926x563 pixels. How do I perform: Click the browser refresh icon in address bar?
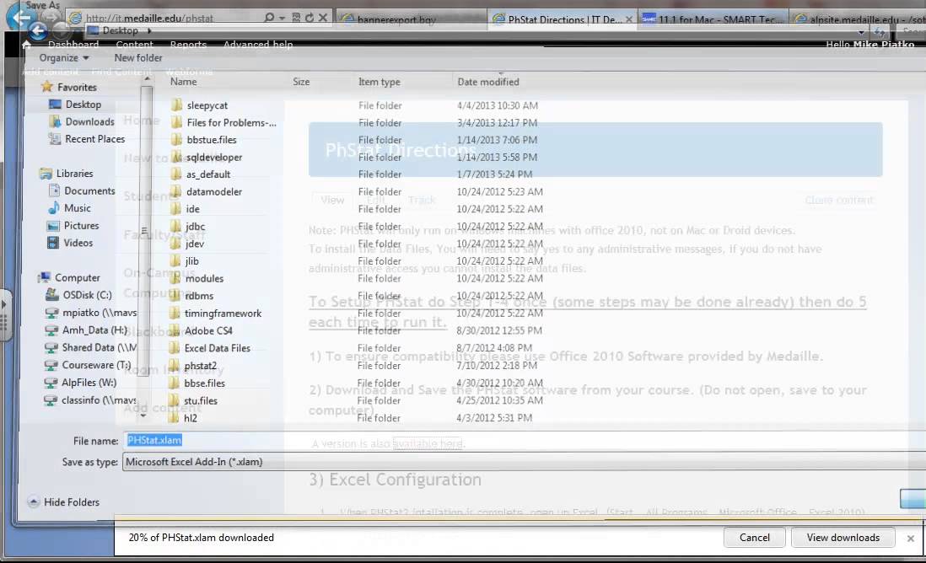pos(309,18)
